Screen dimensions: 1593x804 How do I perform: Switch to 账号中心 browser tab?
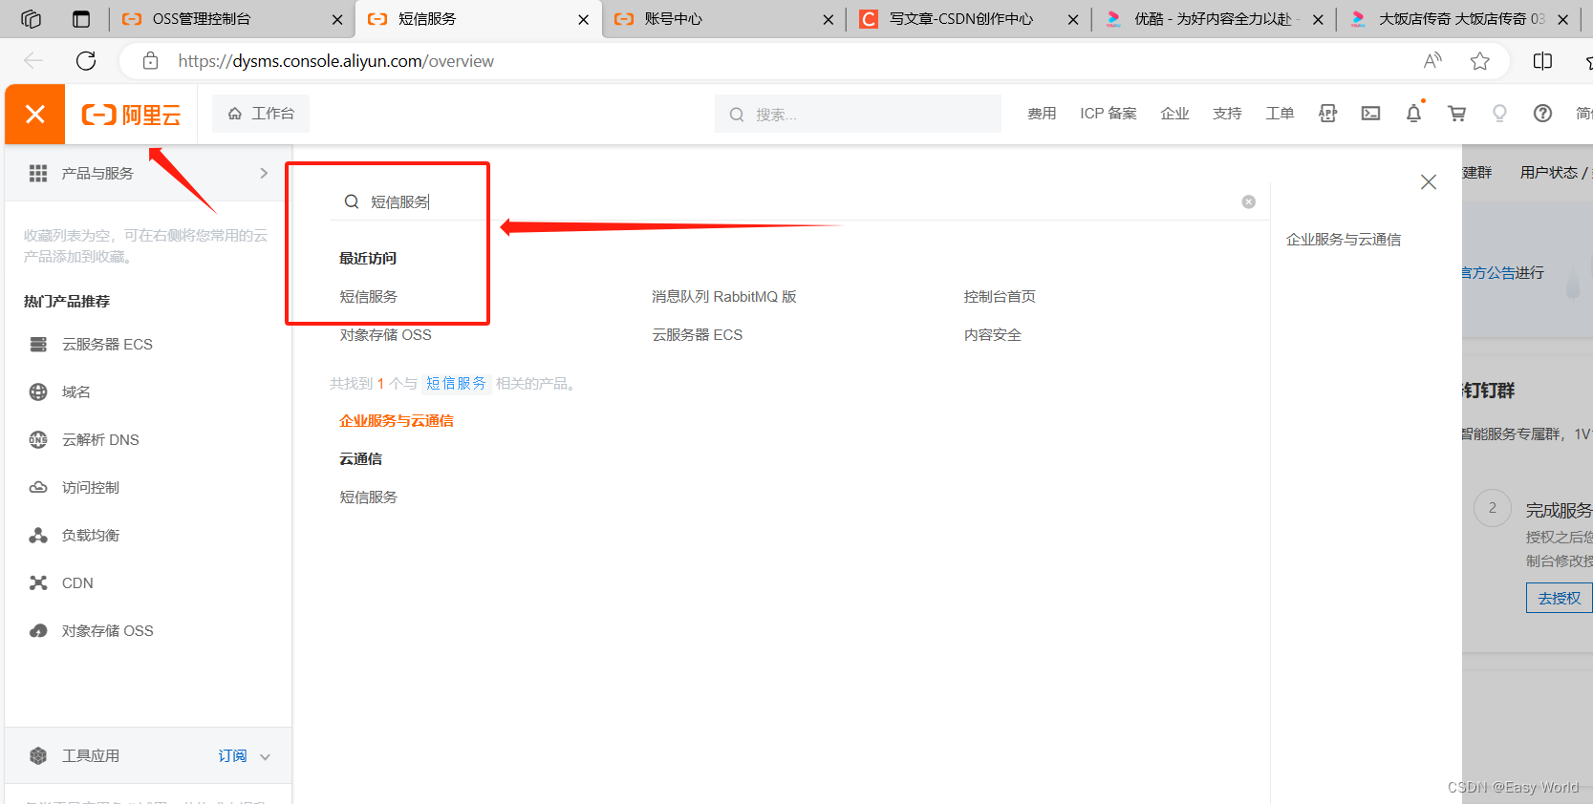coord(723,19)
